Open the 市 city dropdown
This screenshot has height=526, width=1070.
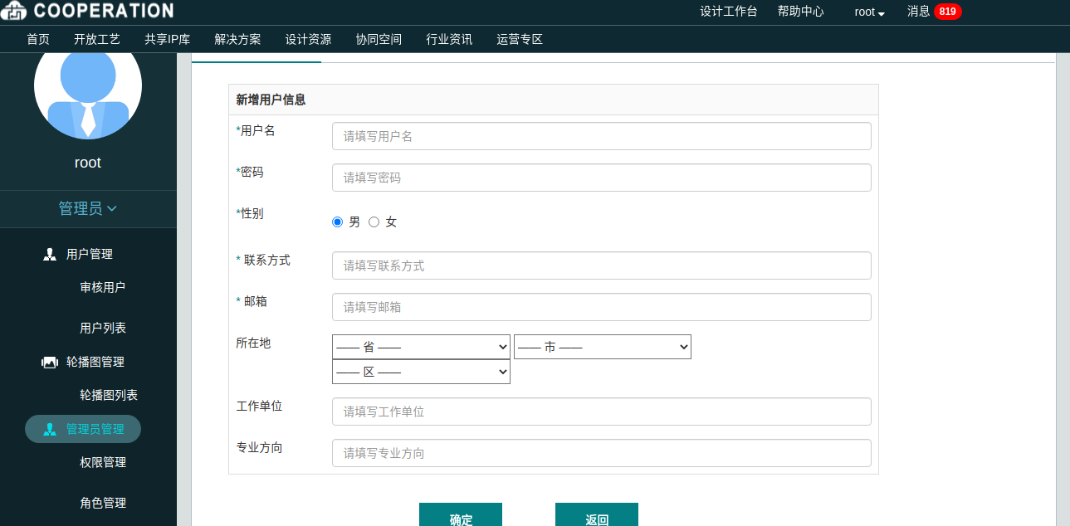603,347
